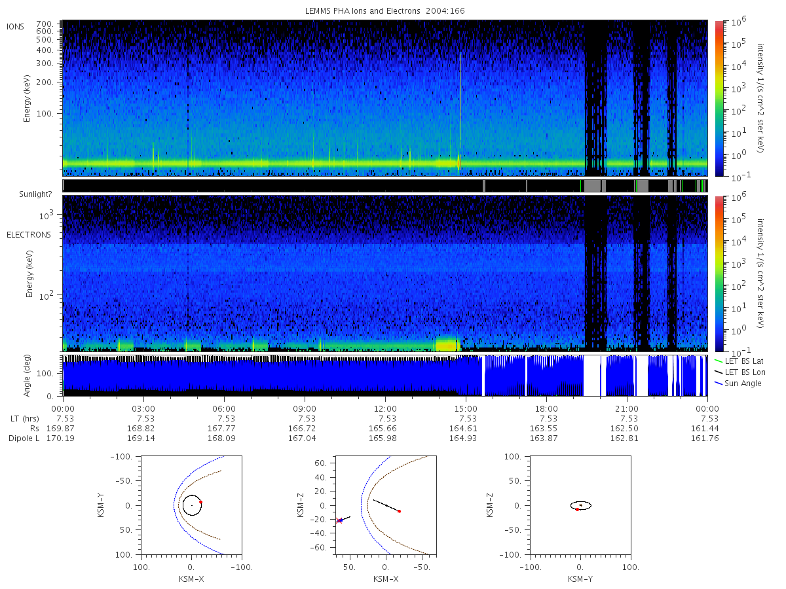Click the '18:00' time tick label
The height and width of the screenshot is (589, 786).
tap(546, 408)
